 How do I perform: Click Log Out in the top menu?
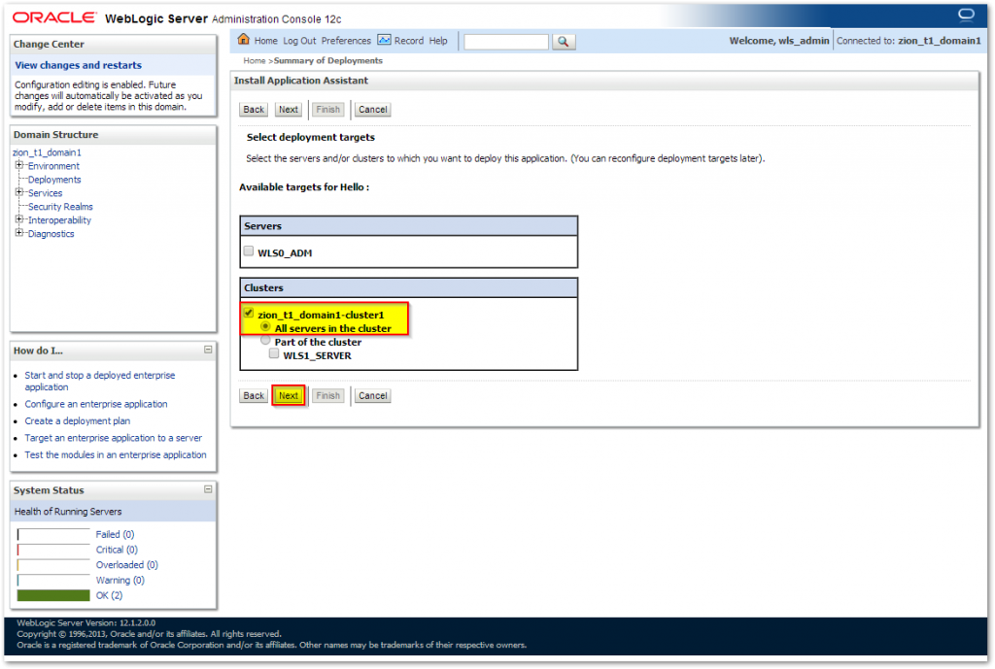point(299,41)
